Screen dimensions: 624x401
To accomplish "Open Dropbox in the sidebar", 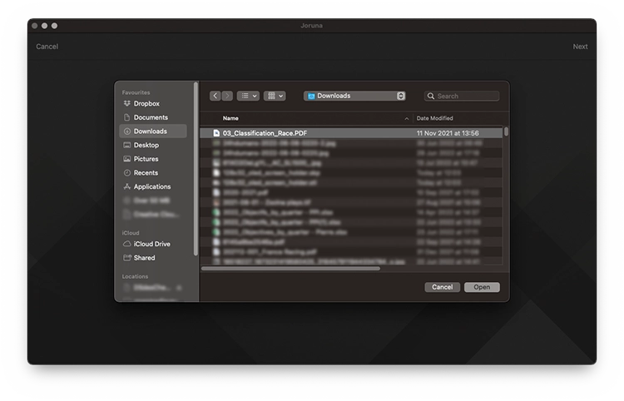I will click(146, 104).
